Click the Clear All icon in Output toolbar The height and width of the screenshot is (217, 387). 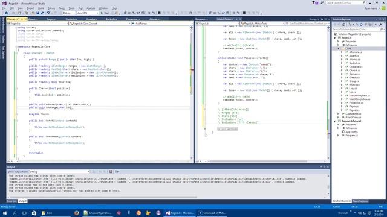click(x=111, y=172)
